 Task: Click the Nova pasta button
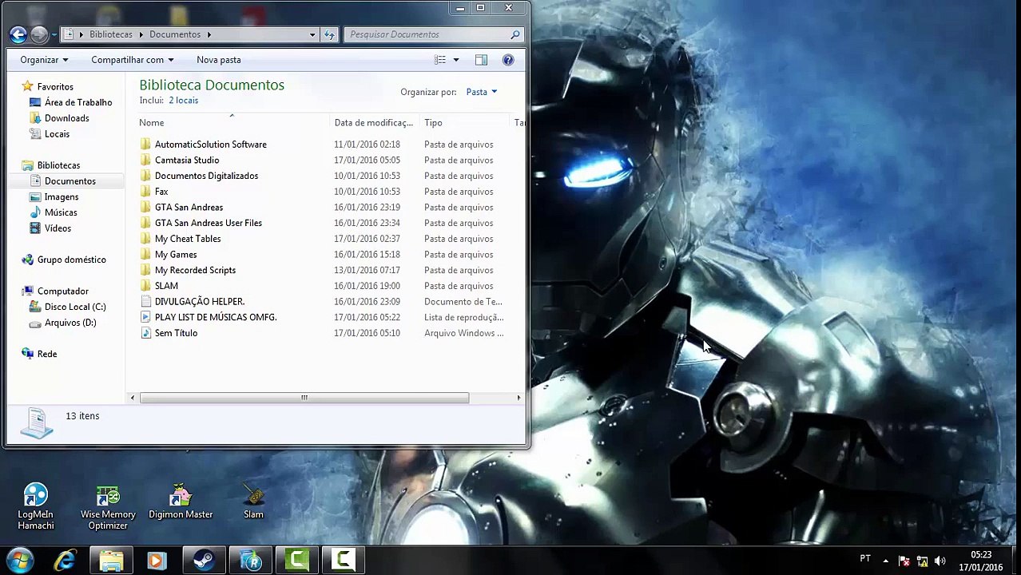click(x=219, y=60)
